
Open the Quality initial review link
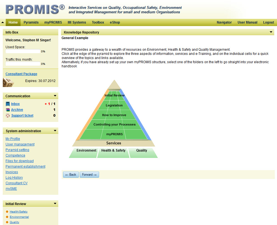[14, 222]
